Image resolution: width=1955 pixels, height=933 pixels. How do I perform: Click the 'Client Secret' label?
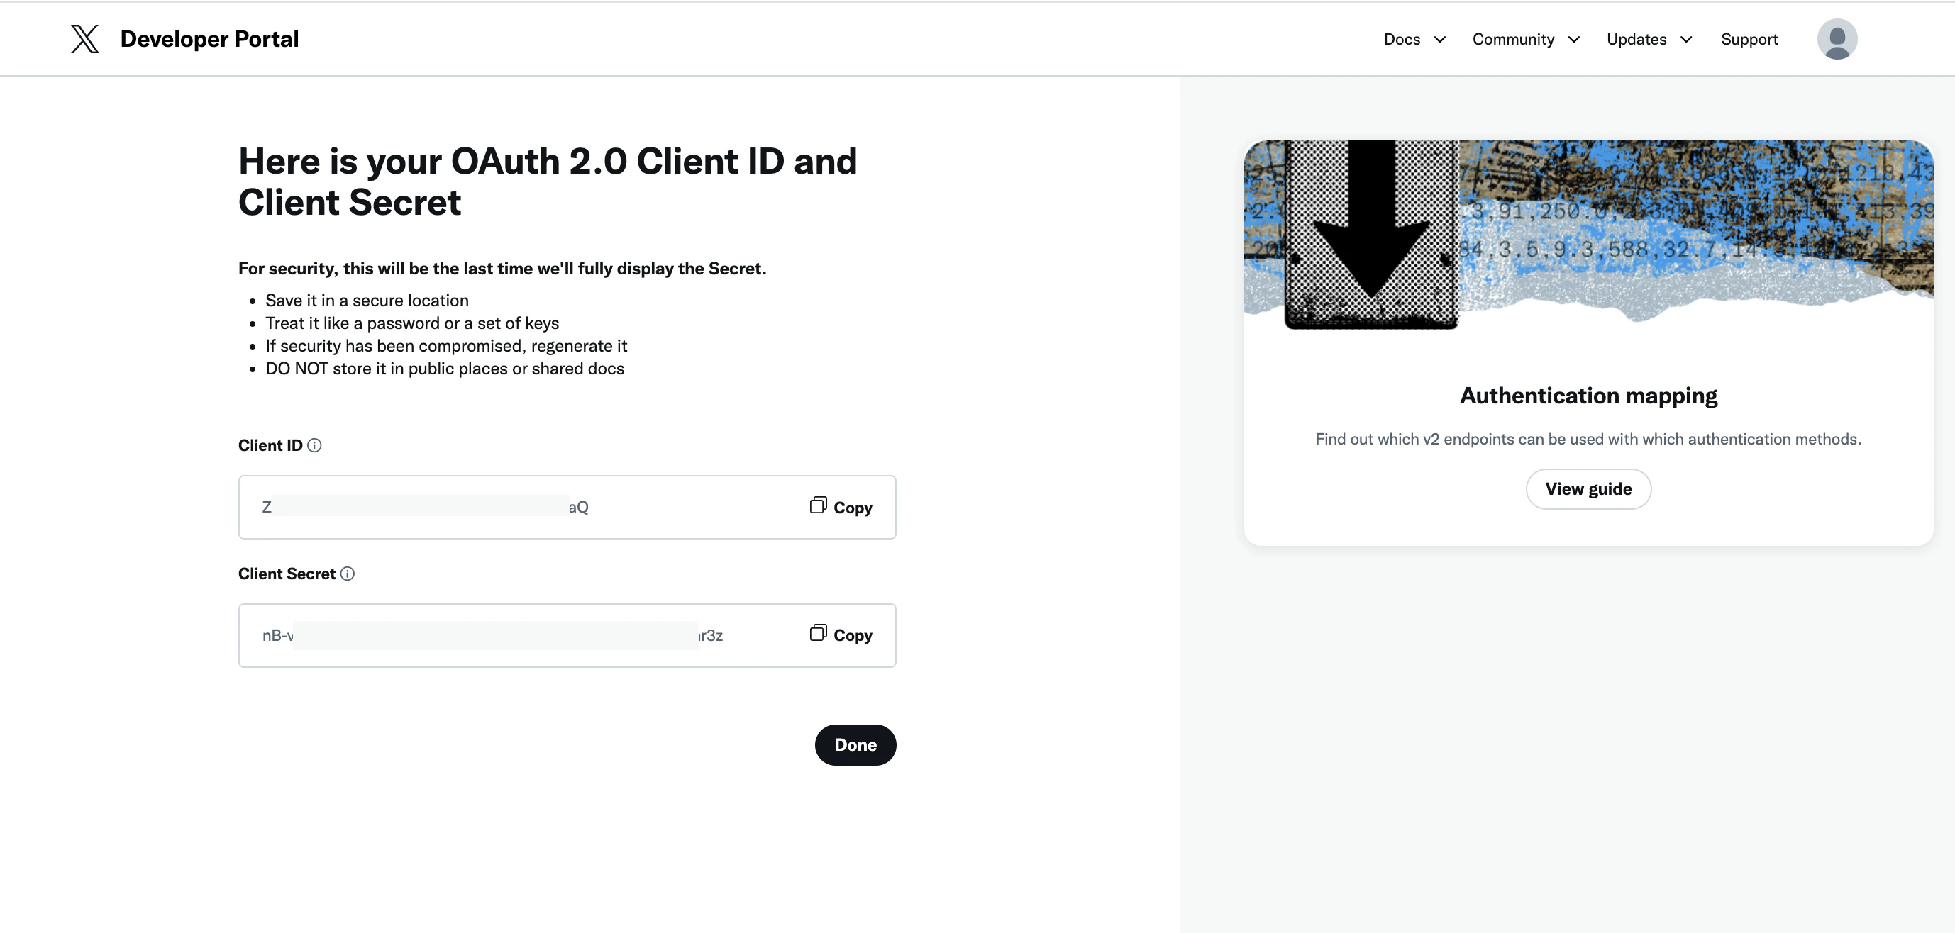click(x=287, y=574)
